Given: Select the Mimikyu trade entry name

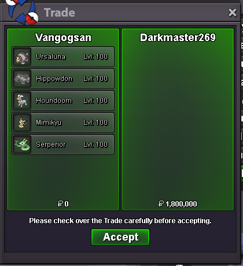Looking at the screenshot, I should pos(49,123).
